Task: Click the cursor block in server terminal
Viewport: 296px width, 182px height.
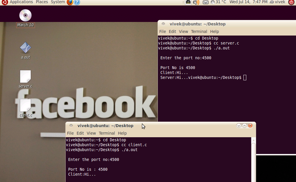Action: click(x=245, y=77)
